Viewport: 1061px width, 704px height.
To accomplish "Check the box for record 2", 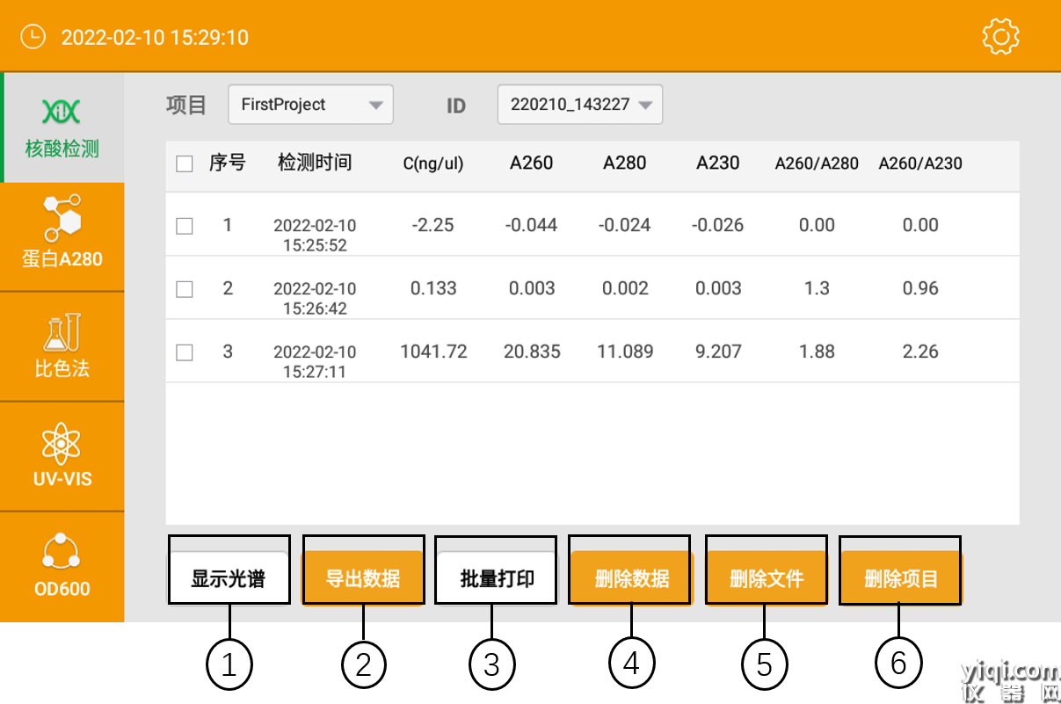I will pos(185,289).
